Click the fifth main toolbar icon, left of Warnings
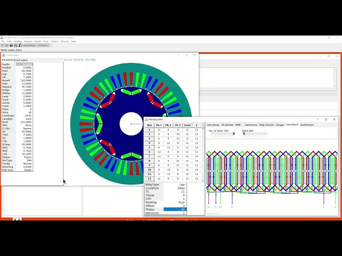 [x=20, y=45]
